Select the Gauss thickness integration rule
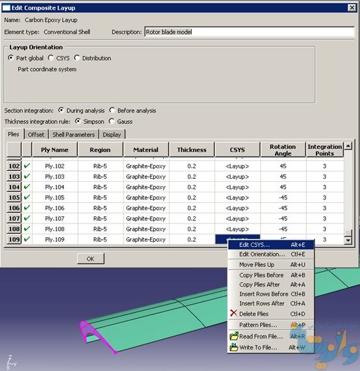The height and width of the screenshot is (371, 360). pyautogui.click(x=112, y=121)
